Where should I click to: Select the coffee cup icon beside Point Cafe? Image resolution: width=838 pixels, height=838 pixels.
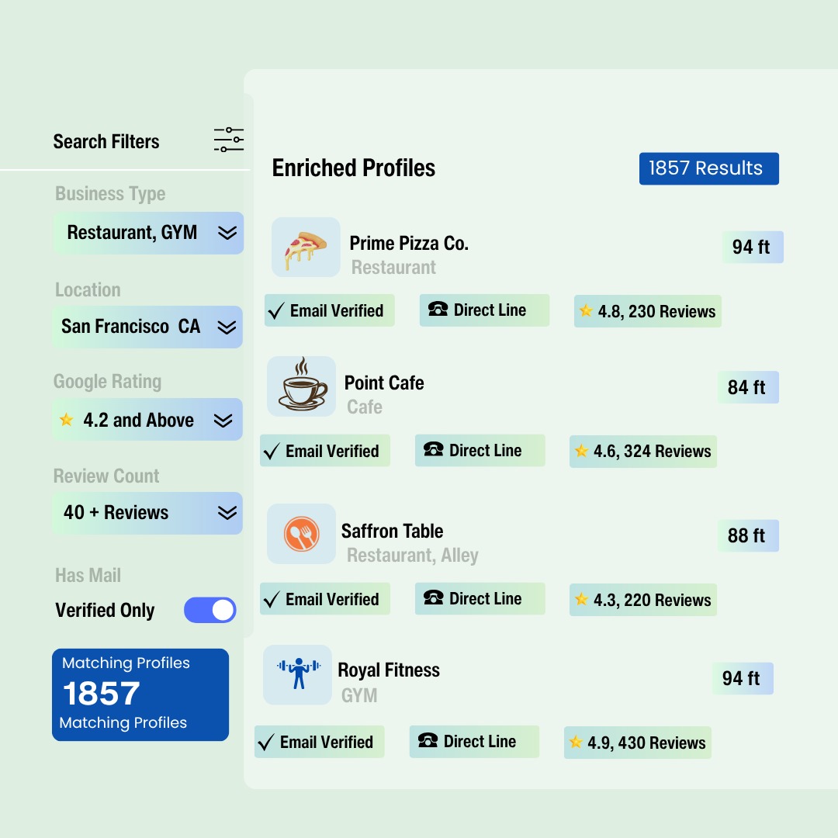pos(301,386)
